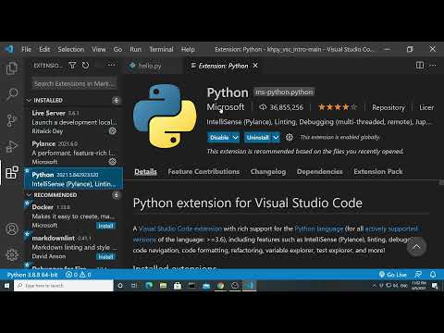Image resolution: width=444 pixels, height=333 pixels.
Task: Open the Manage gear in the activity bar
Action: click(x=12, y=254)
